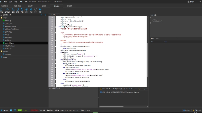Collapse all files using the double up arrow

[x=42, y=15]
